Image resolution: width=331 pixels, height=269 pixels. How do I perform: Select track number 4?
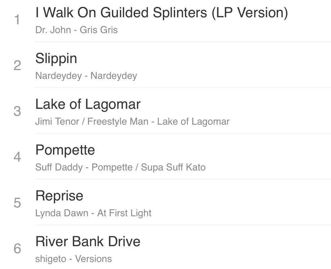click(x=17, y=157)
